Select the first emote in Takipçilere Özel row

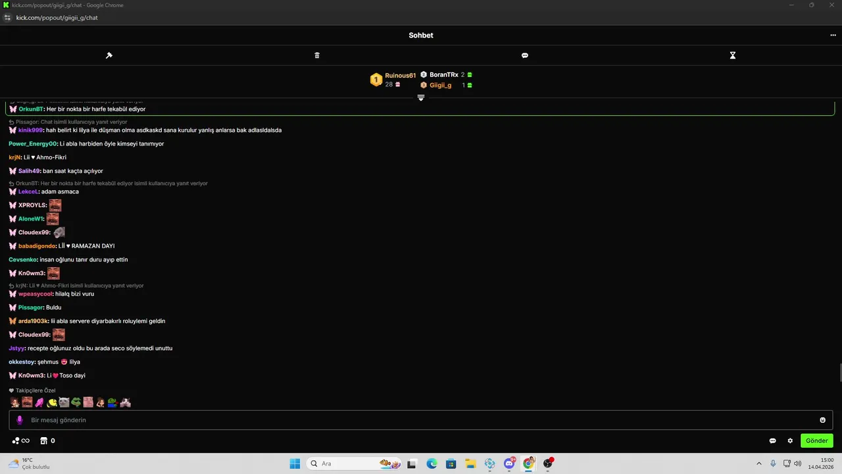(x=14, y=402)
